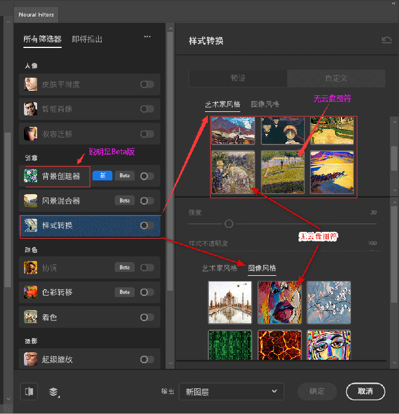This screenshot has height=414, width=399.
Task: Click the 协调 filter portrait icon
Action: click(31, 267)
